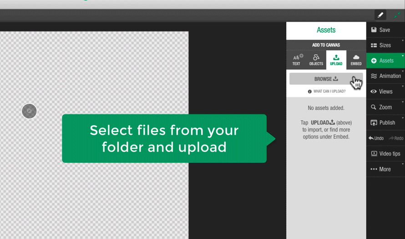Image resolution: width=405 pixels, height=239 pixels.
Task: Select the Upload tab
Action: pos(336,60)
